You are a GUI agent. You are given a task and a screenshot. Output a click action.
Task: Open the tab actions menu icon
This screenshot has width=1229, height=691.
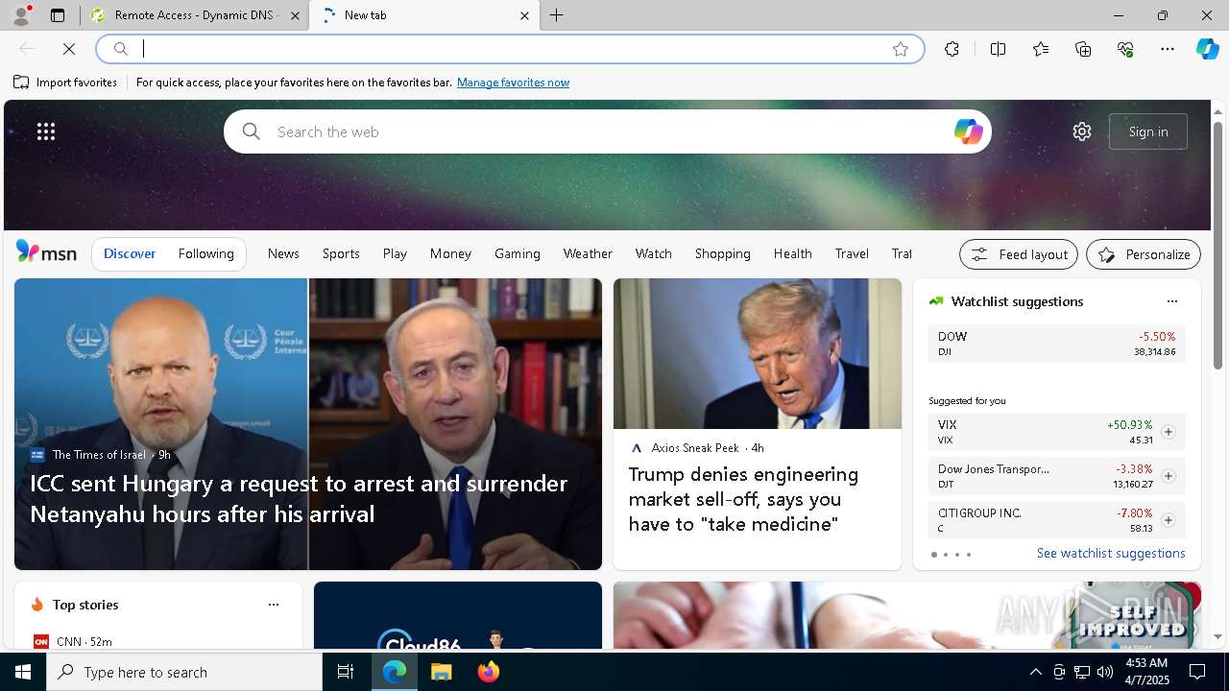[x=58, y=15]
